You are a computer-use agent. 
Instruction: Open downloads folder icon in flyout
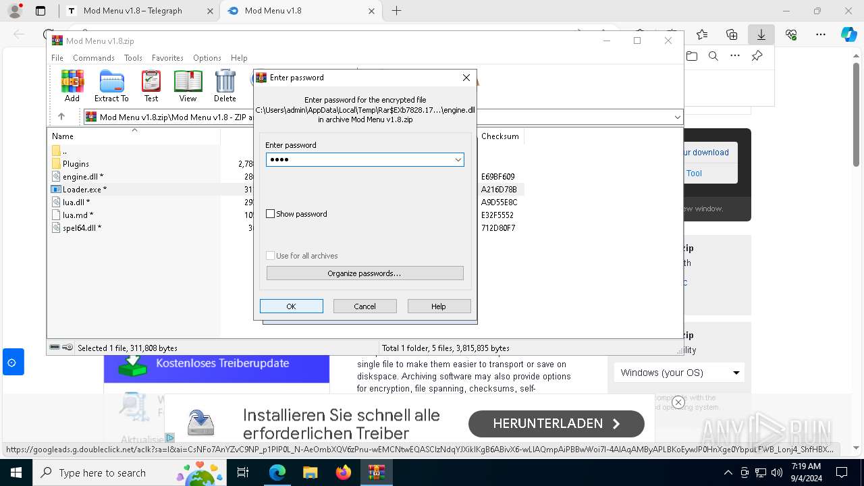(x=692, y=56)
